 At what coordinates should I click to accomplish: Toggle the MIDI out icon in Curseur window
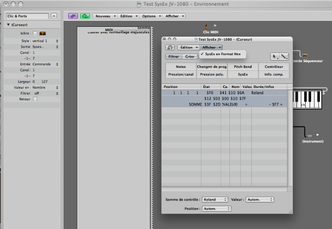(x=170, y=47)
